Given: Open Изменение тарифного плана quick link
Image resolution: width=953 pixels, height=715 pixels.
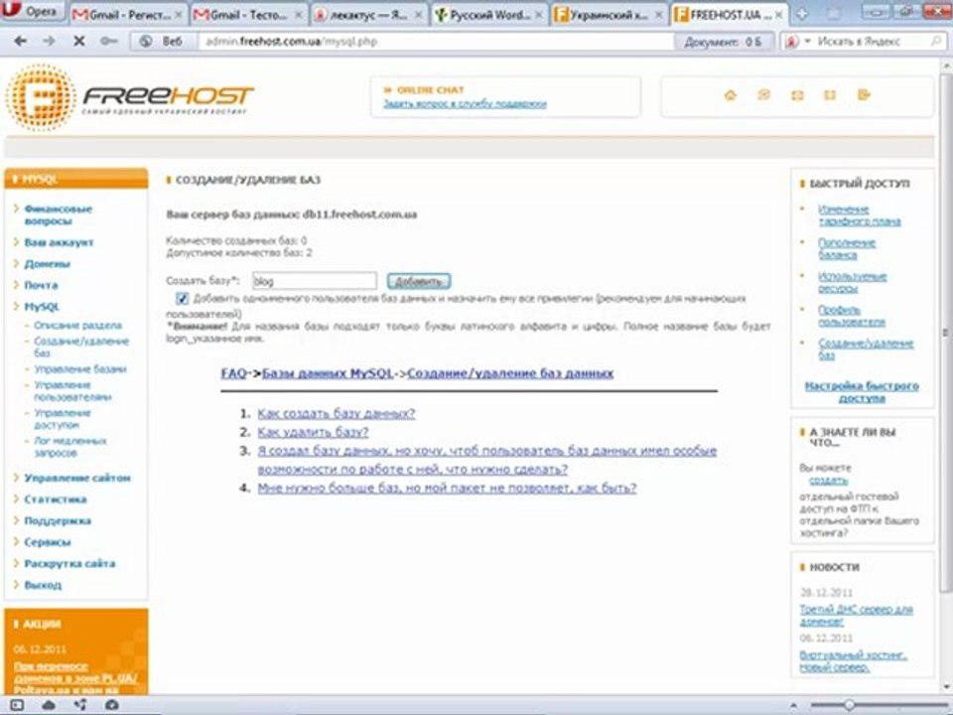Looking at the screenshot, I should coord(860,215).
